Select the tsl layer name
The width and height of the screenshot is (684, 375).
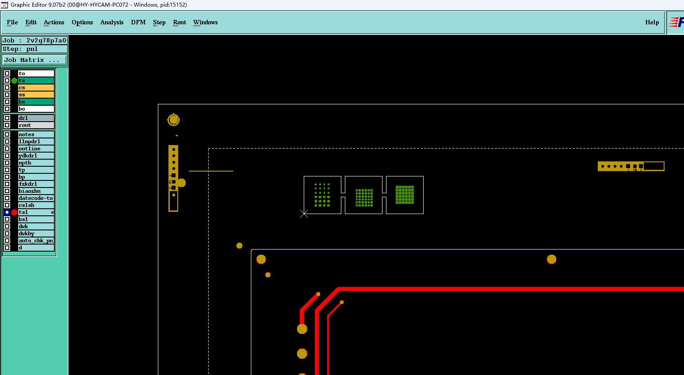tap(36, 212)
